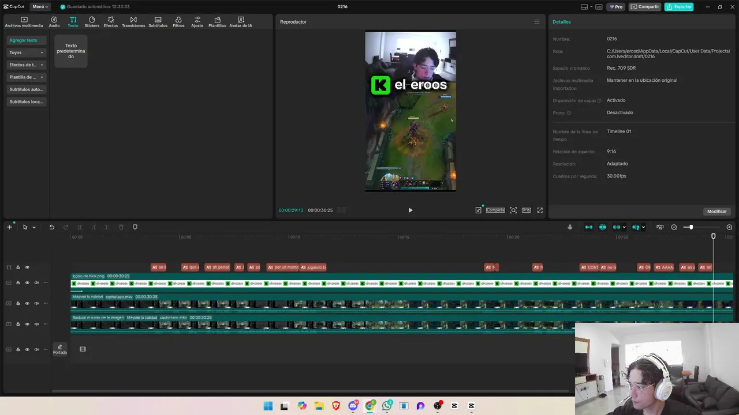Open the linkage options dropdown arrow
Screen dimensions: 739x415
[x=624, y=227]
